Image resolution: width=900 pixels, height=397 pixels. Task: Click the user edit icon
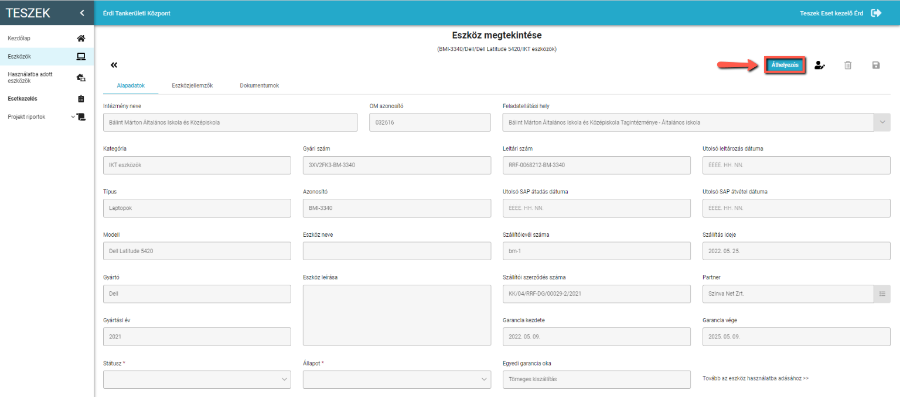tap(820, 65)
